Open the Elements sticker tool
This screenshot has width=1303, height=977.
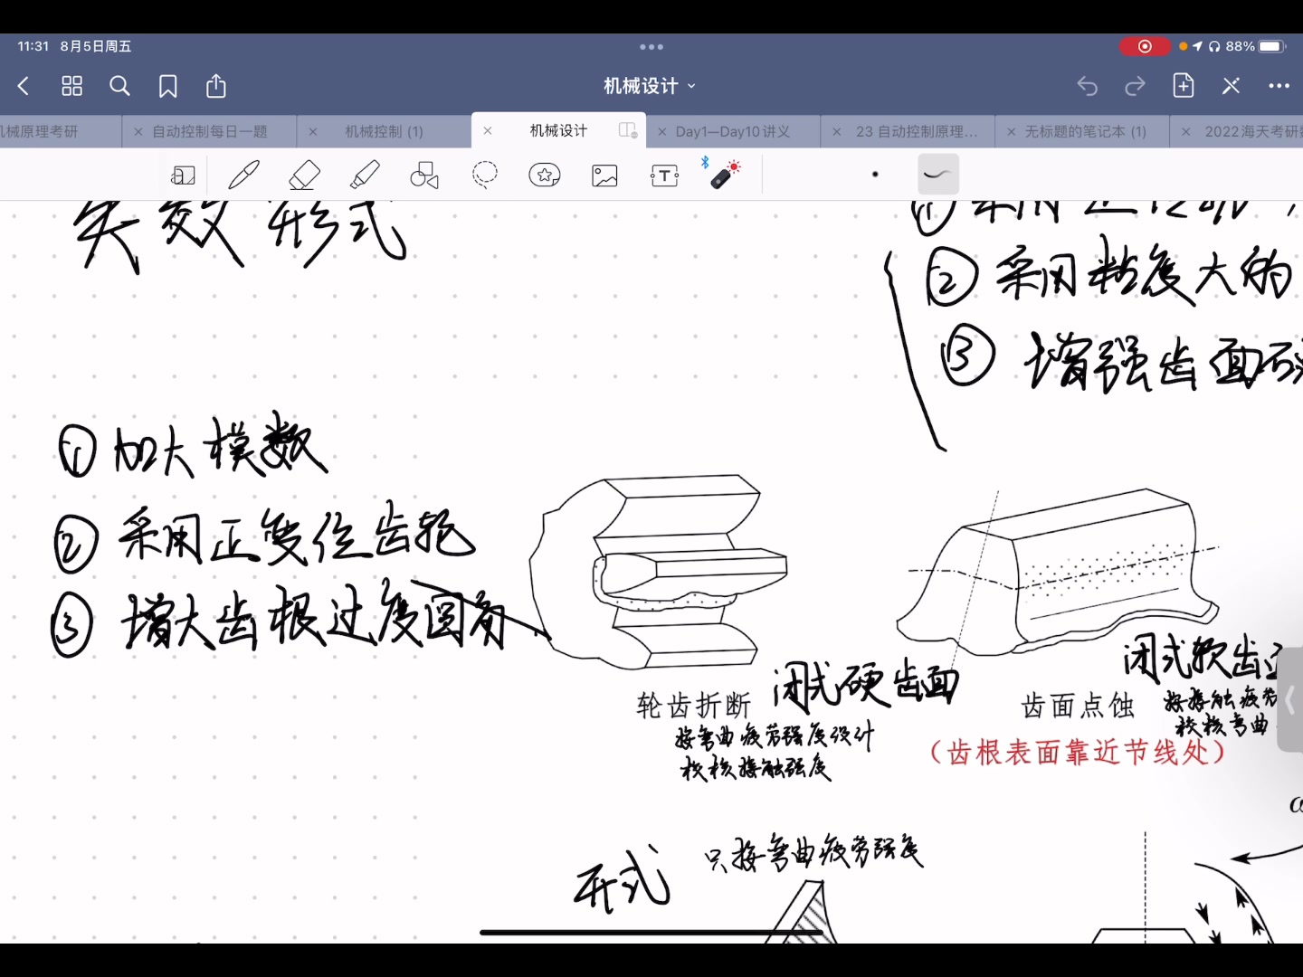coord(545,174)
